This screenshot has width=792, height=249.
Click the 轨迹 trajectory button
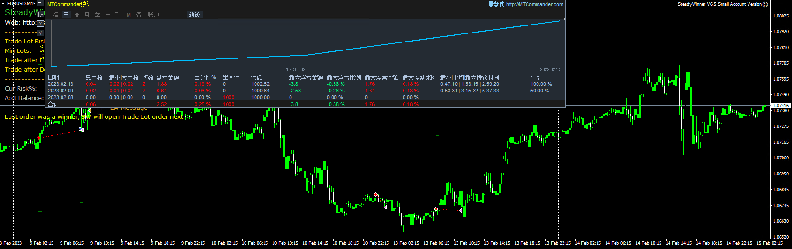pos(194,15)
